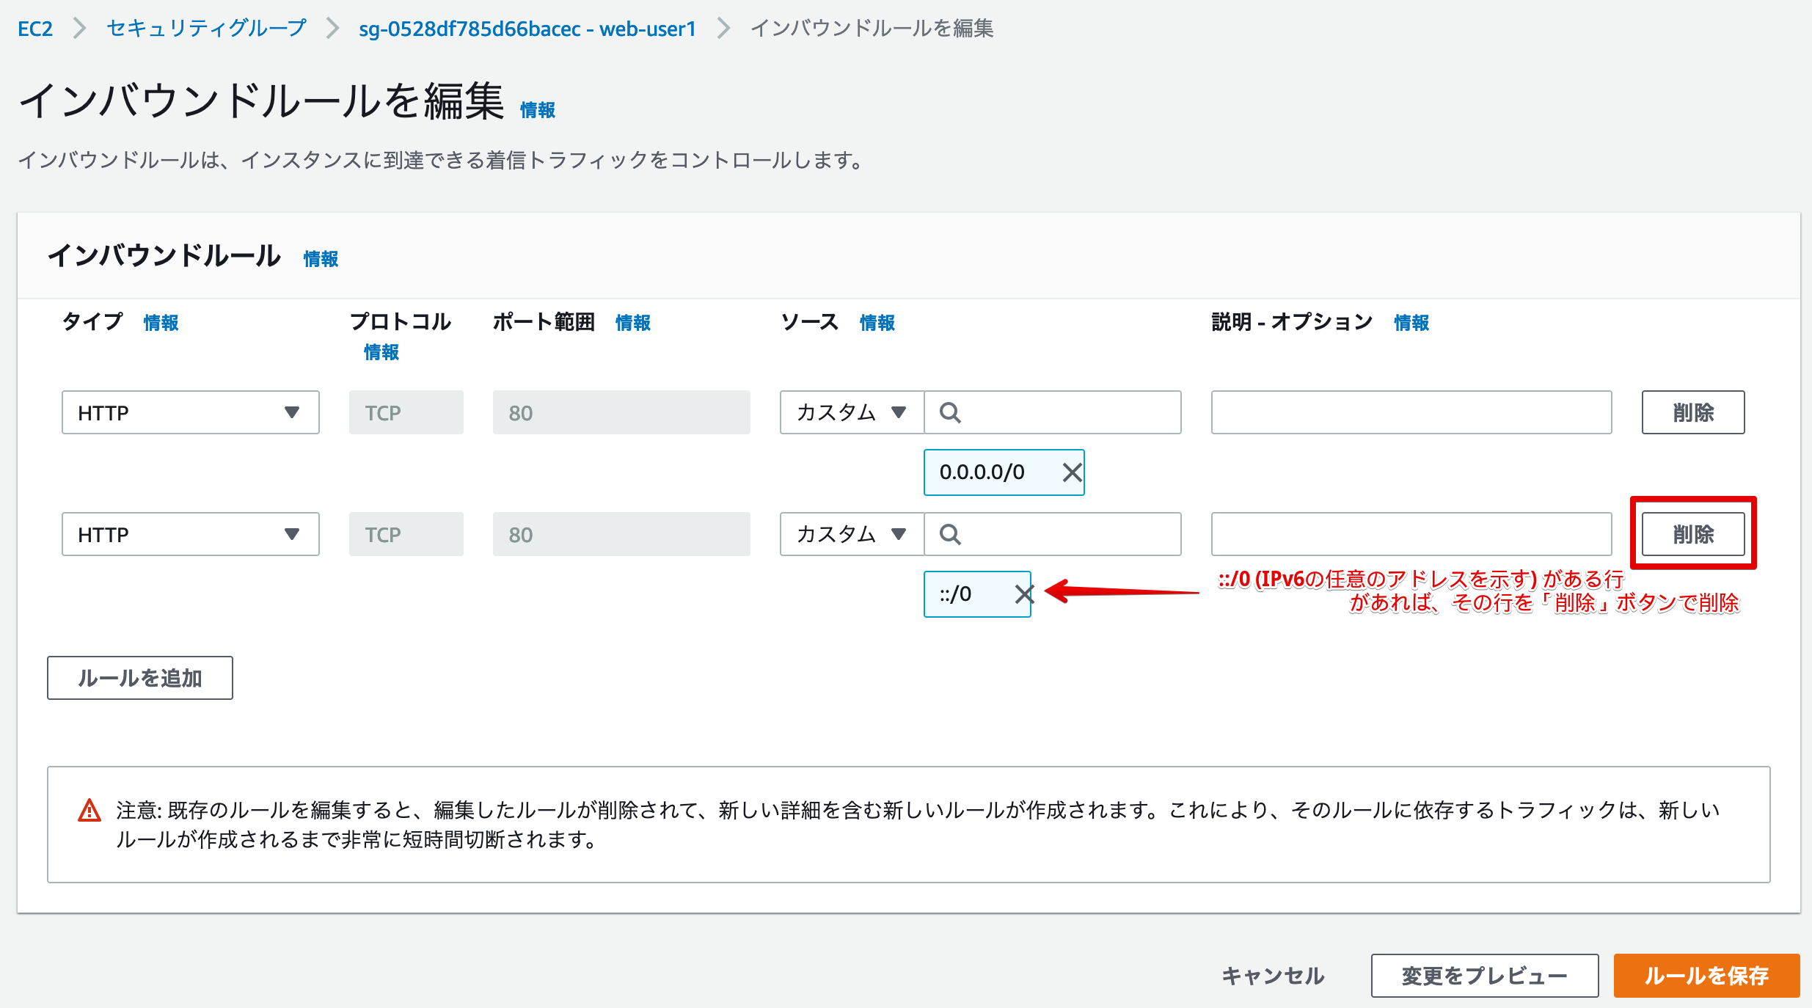Click the first rule's disabled TCP protocol field

[406, 412]
